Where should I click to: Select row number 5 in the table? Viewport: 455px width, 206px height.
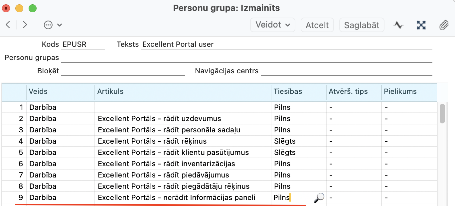pos(21,153)
